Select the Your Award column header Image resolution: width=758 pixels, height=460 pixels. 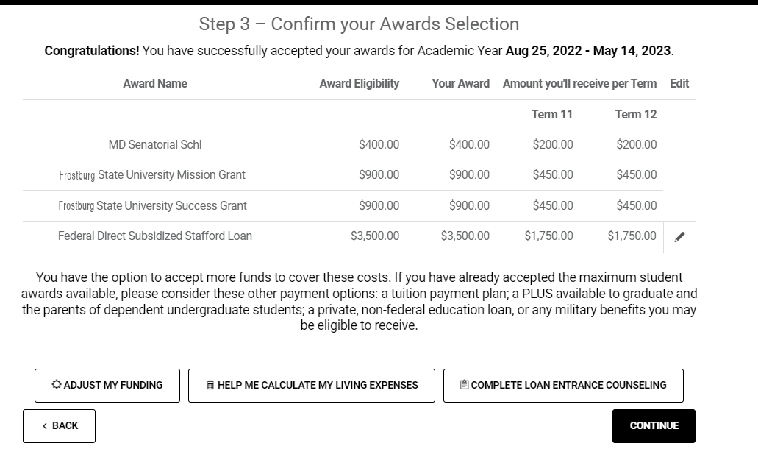461,83
